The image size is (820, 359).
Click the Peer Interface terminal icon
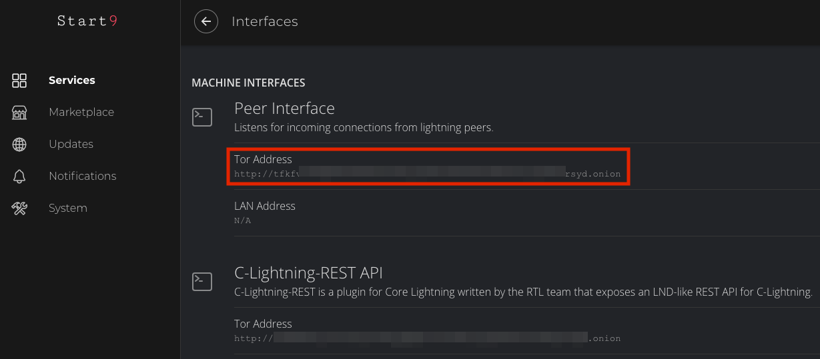tap(202, 117)
